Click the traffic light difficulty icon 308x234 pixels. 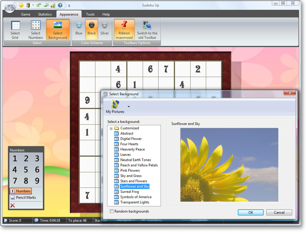(x=28, y=5)
